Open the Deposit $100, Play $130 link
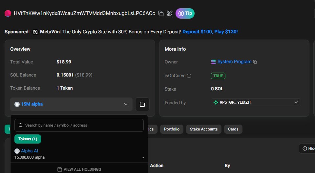This screenshot has height=173, width=315. click(210, 32)
